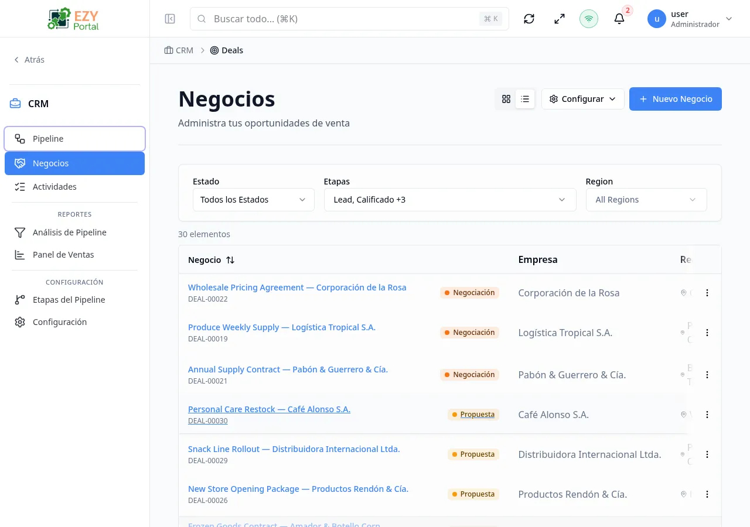The width and height of the screenshot is (750, 527).
Task: Click the user avatar circle
Action: coord(657,19)
